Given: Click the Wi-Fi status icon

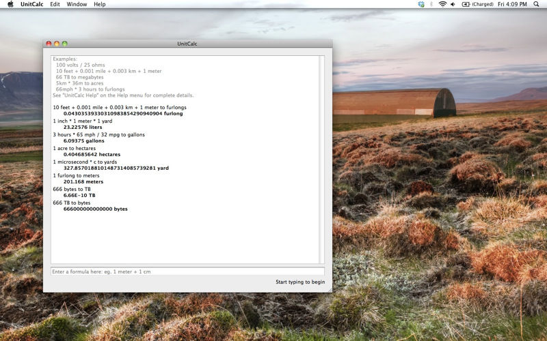Looking at the screenshot, I should pos(442,4).
